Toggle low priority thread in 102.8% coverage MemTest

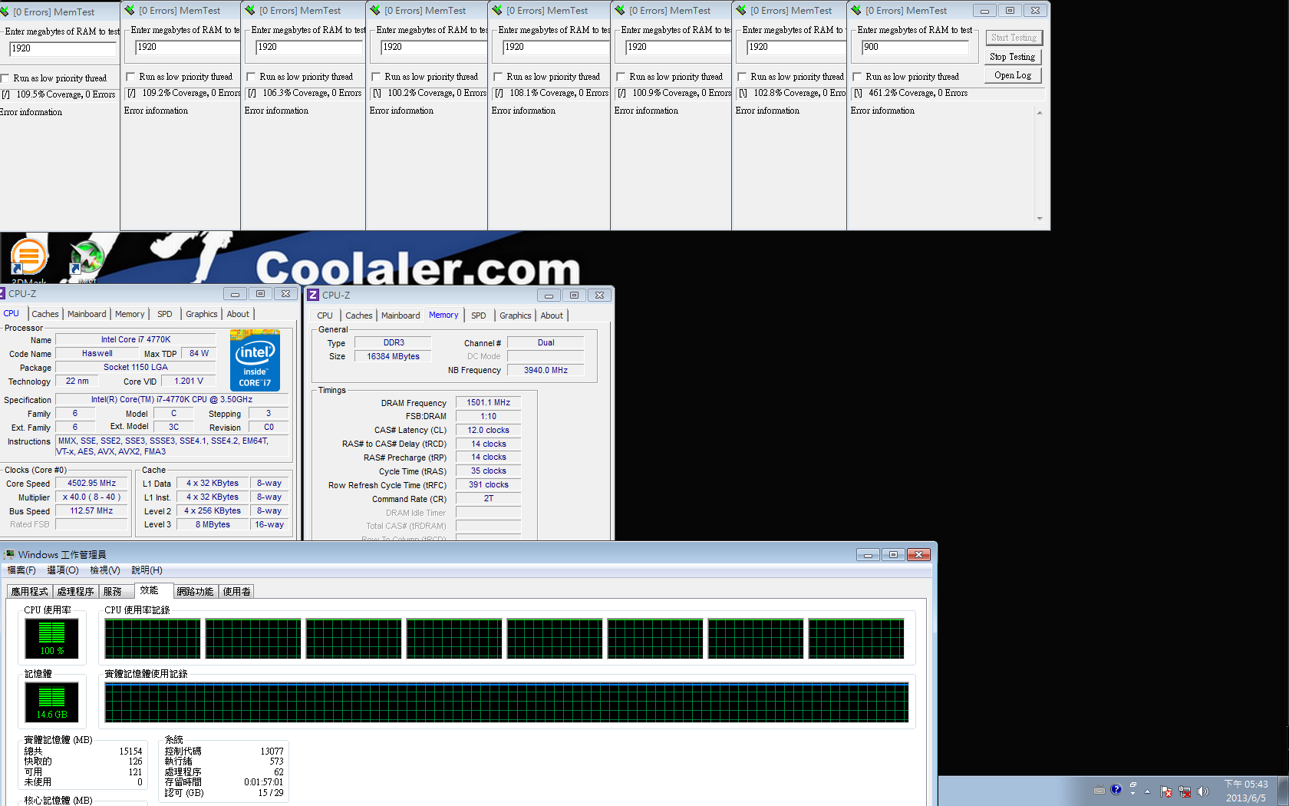(742, 77)
